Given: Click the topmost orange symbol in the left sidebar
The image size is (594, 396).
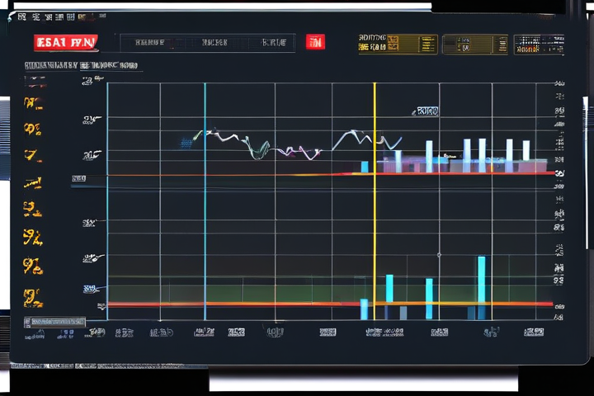Looking at the screenshot, I should click(x=33, y=103).
